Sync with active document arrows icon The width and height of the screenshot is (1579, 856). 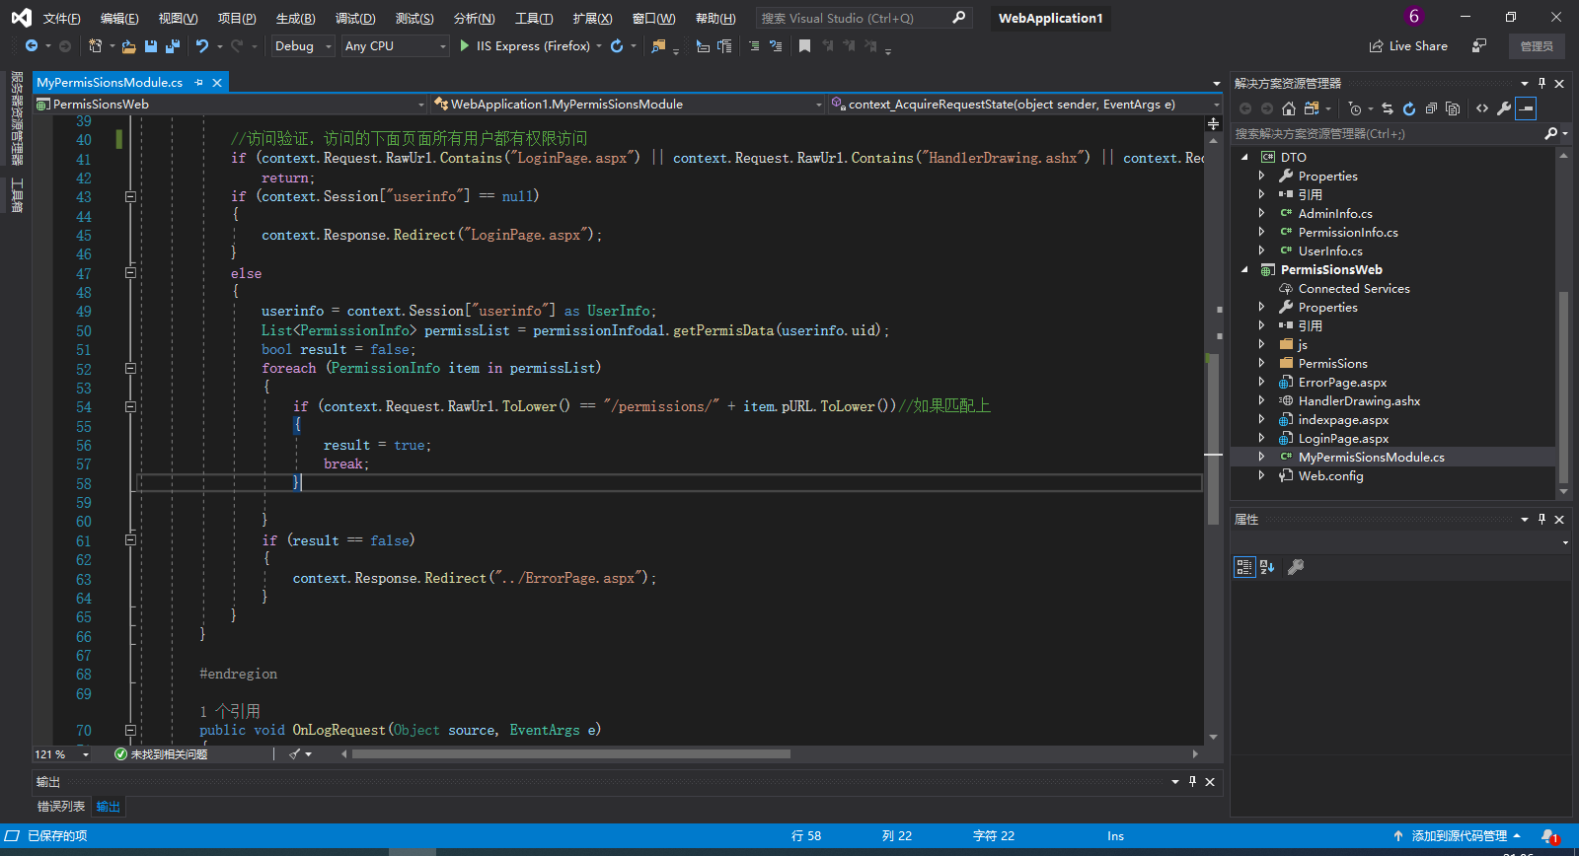click(x=1388, y=108)
